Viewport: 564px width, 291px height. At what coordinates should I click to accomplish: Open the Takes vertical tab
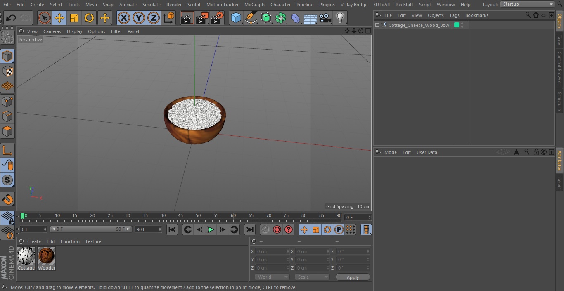pyautogui.click(x=559, y=40)
